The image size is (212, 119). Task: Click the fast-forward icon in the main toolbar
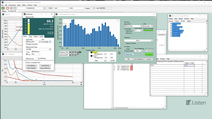pyautogui.click(x=15, y=8)
